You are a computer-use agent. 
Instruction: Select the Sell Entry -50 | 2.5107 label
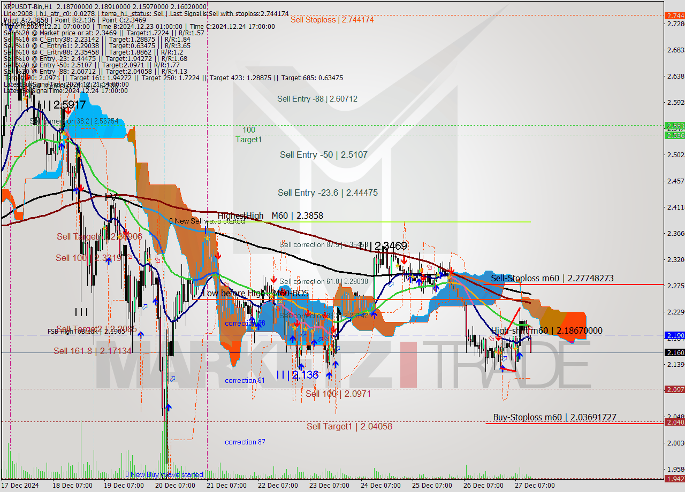324,155
